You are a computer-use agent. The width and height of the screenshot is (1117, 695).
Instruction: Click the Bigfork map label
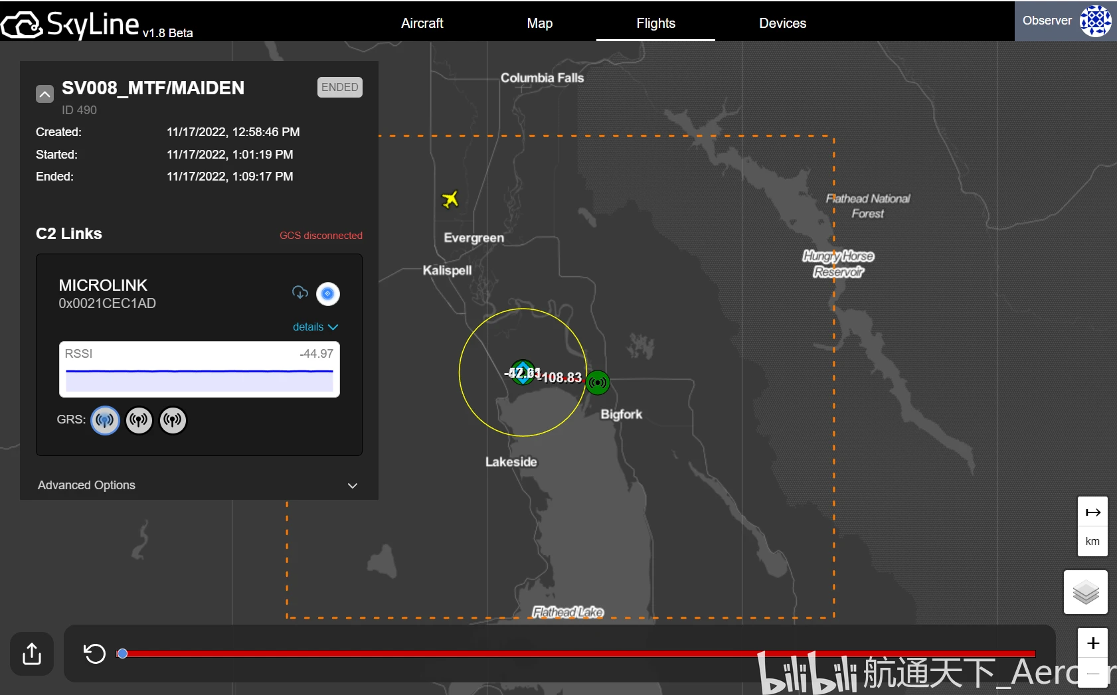[x=621, y=414]
